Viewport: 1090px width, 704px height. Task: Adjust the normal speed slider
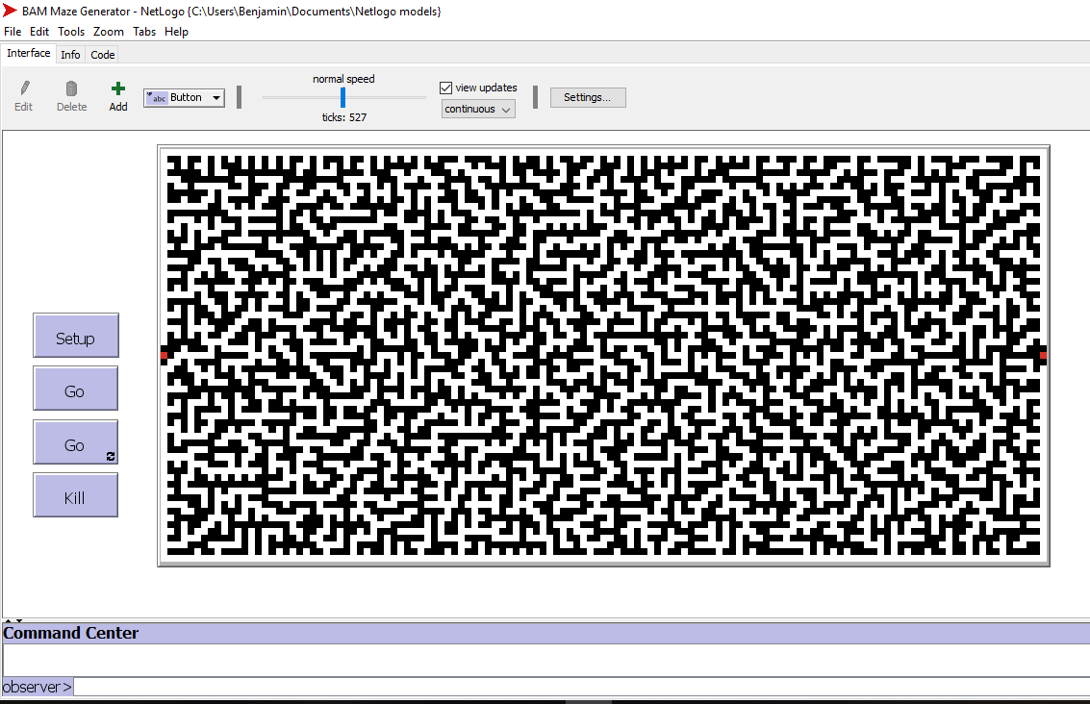[342, 97]
